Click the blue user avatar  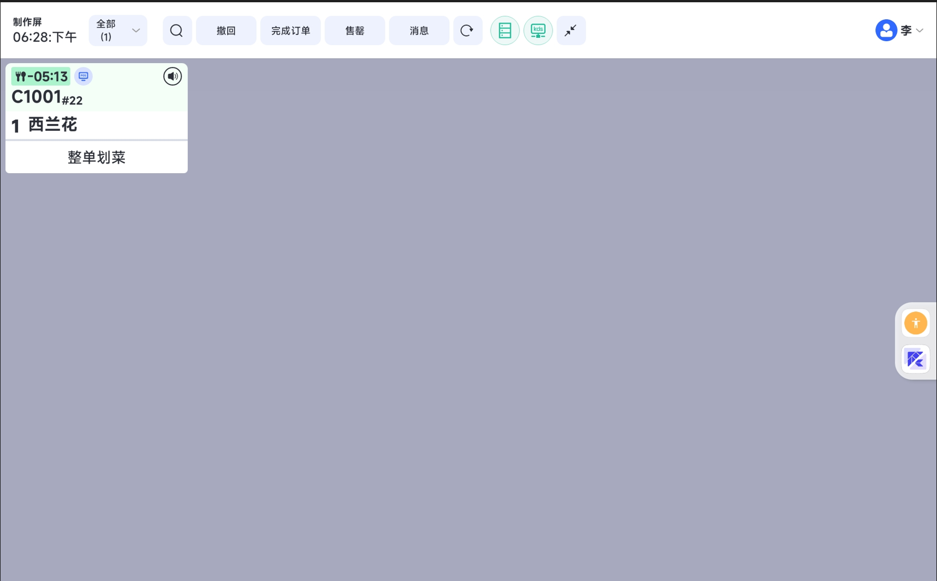886,30
